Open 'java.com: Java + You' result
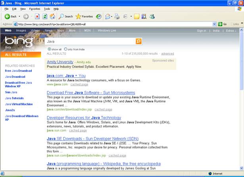The width and height of the screenshot is (244, 177). coord(66,76)
